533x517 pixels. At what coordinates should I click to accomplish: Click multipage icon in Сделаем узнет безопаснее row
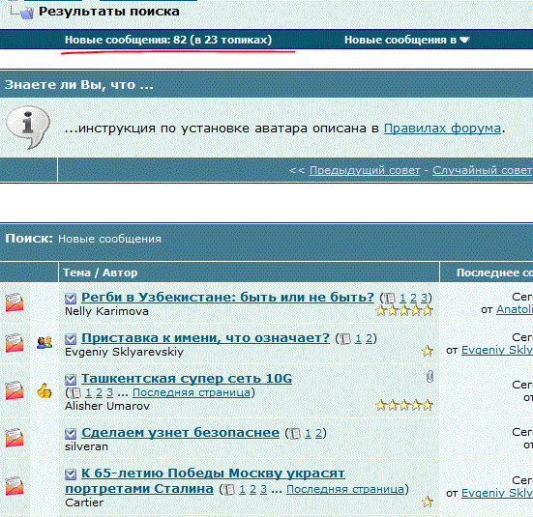[295, 434]
